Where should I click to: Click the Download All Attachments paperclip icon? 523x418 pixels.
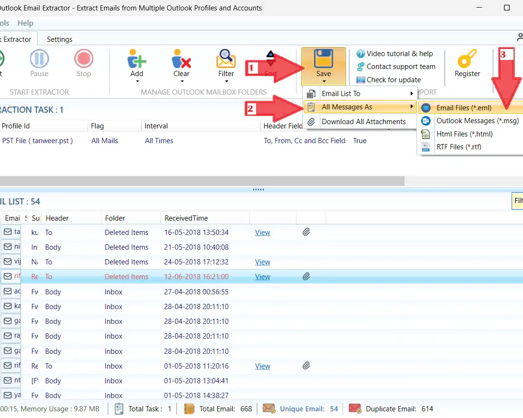(x=311, y=122)
